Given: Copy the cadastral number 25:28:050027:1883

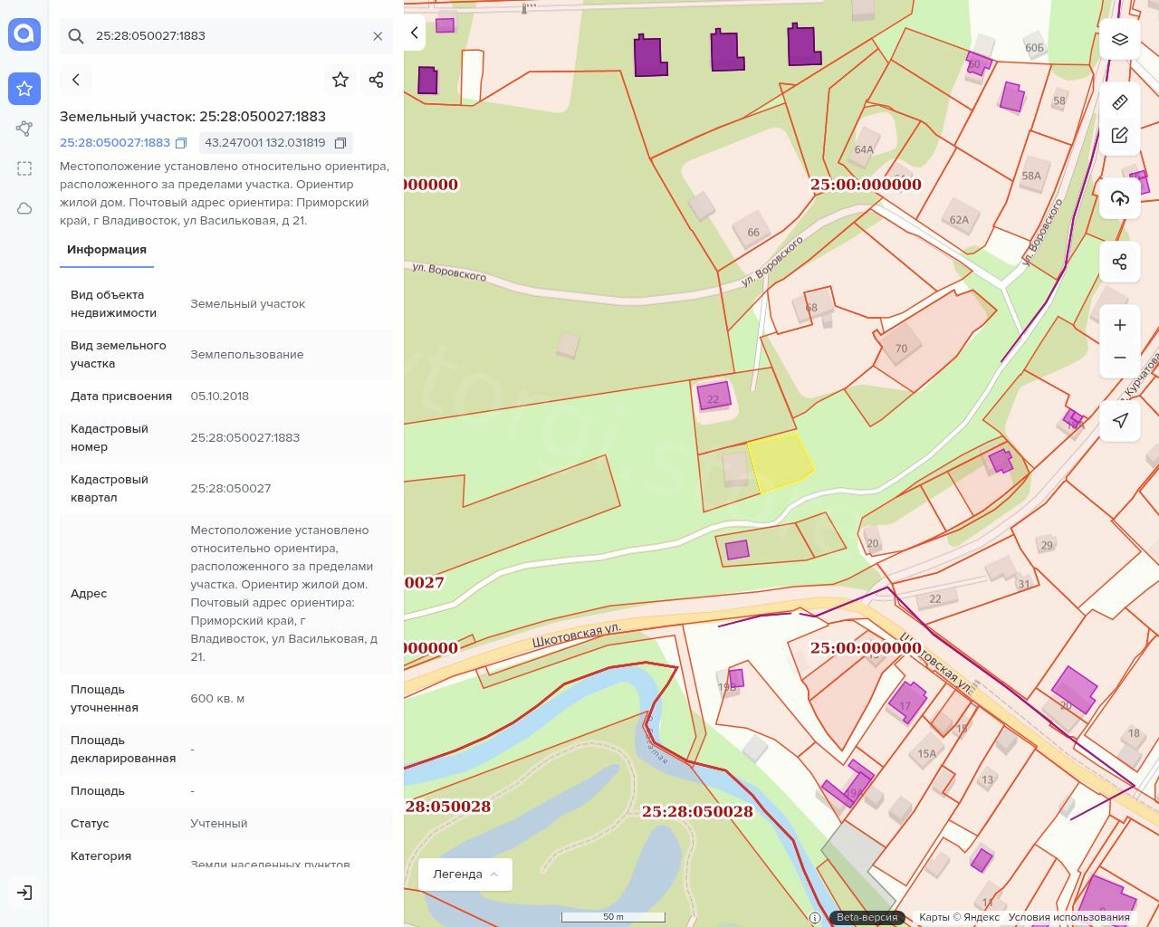Looking at the screenshot, I should pos(181,143).
